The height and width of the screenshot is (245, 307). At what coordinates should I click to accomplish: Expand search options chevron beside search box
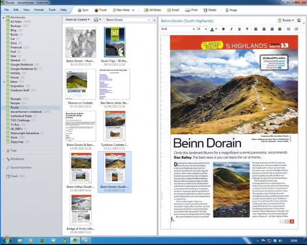click(155, 20)
